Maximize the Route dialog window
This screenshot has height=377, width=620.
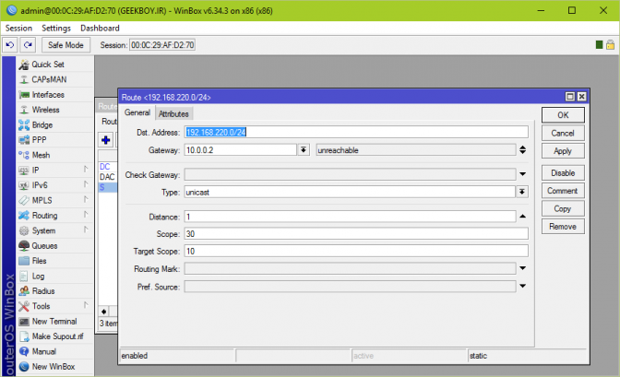570,97
